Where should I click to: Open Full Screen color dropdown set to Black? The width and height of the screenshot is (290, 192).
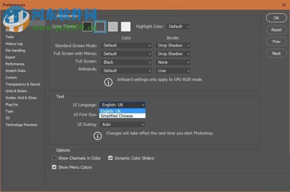pyautogui.click(x=126, y=62)
